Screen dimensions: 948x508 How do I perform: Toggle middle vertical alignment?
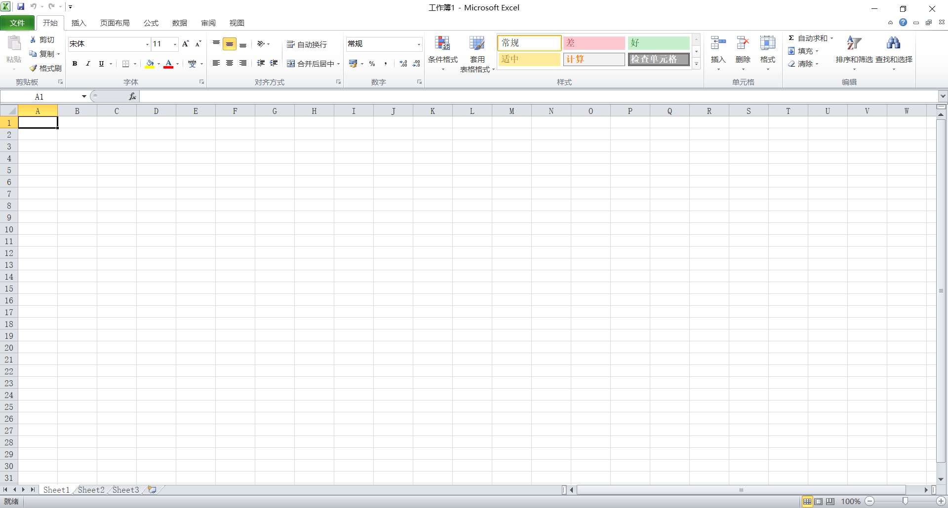(x=230, y=44)
